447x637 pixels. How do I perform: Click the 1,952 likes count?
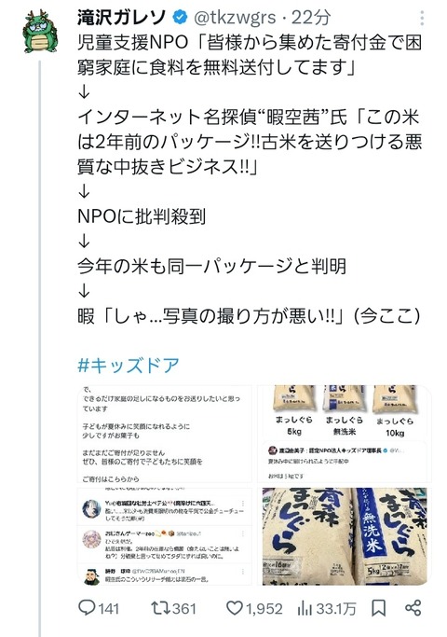point(264,609)
